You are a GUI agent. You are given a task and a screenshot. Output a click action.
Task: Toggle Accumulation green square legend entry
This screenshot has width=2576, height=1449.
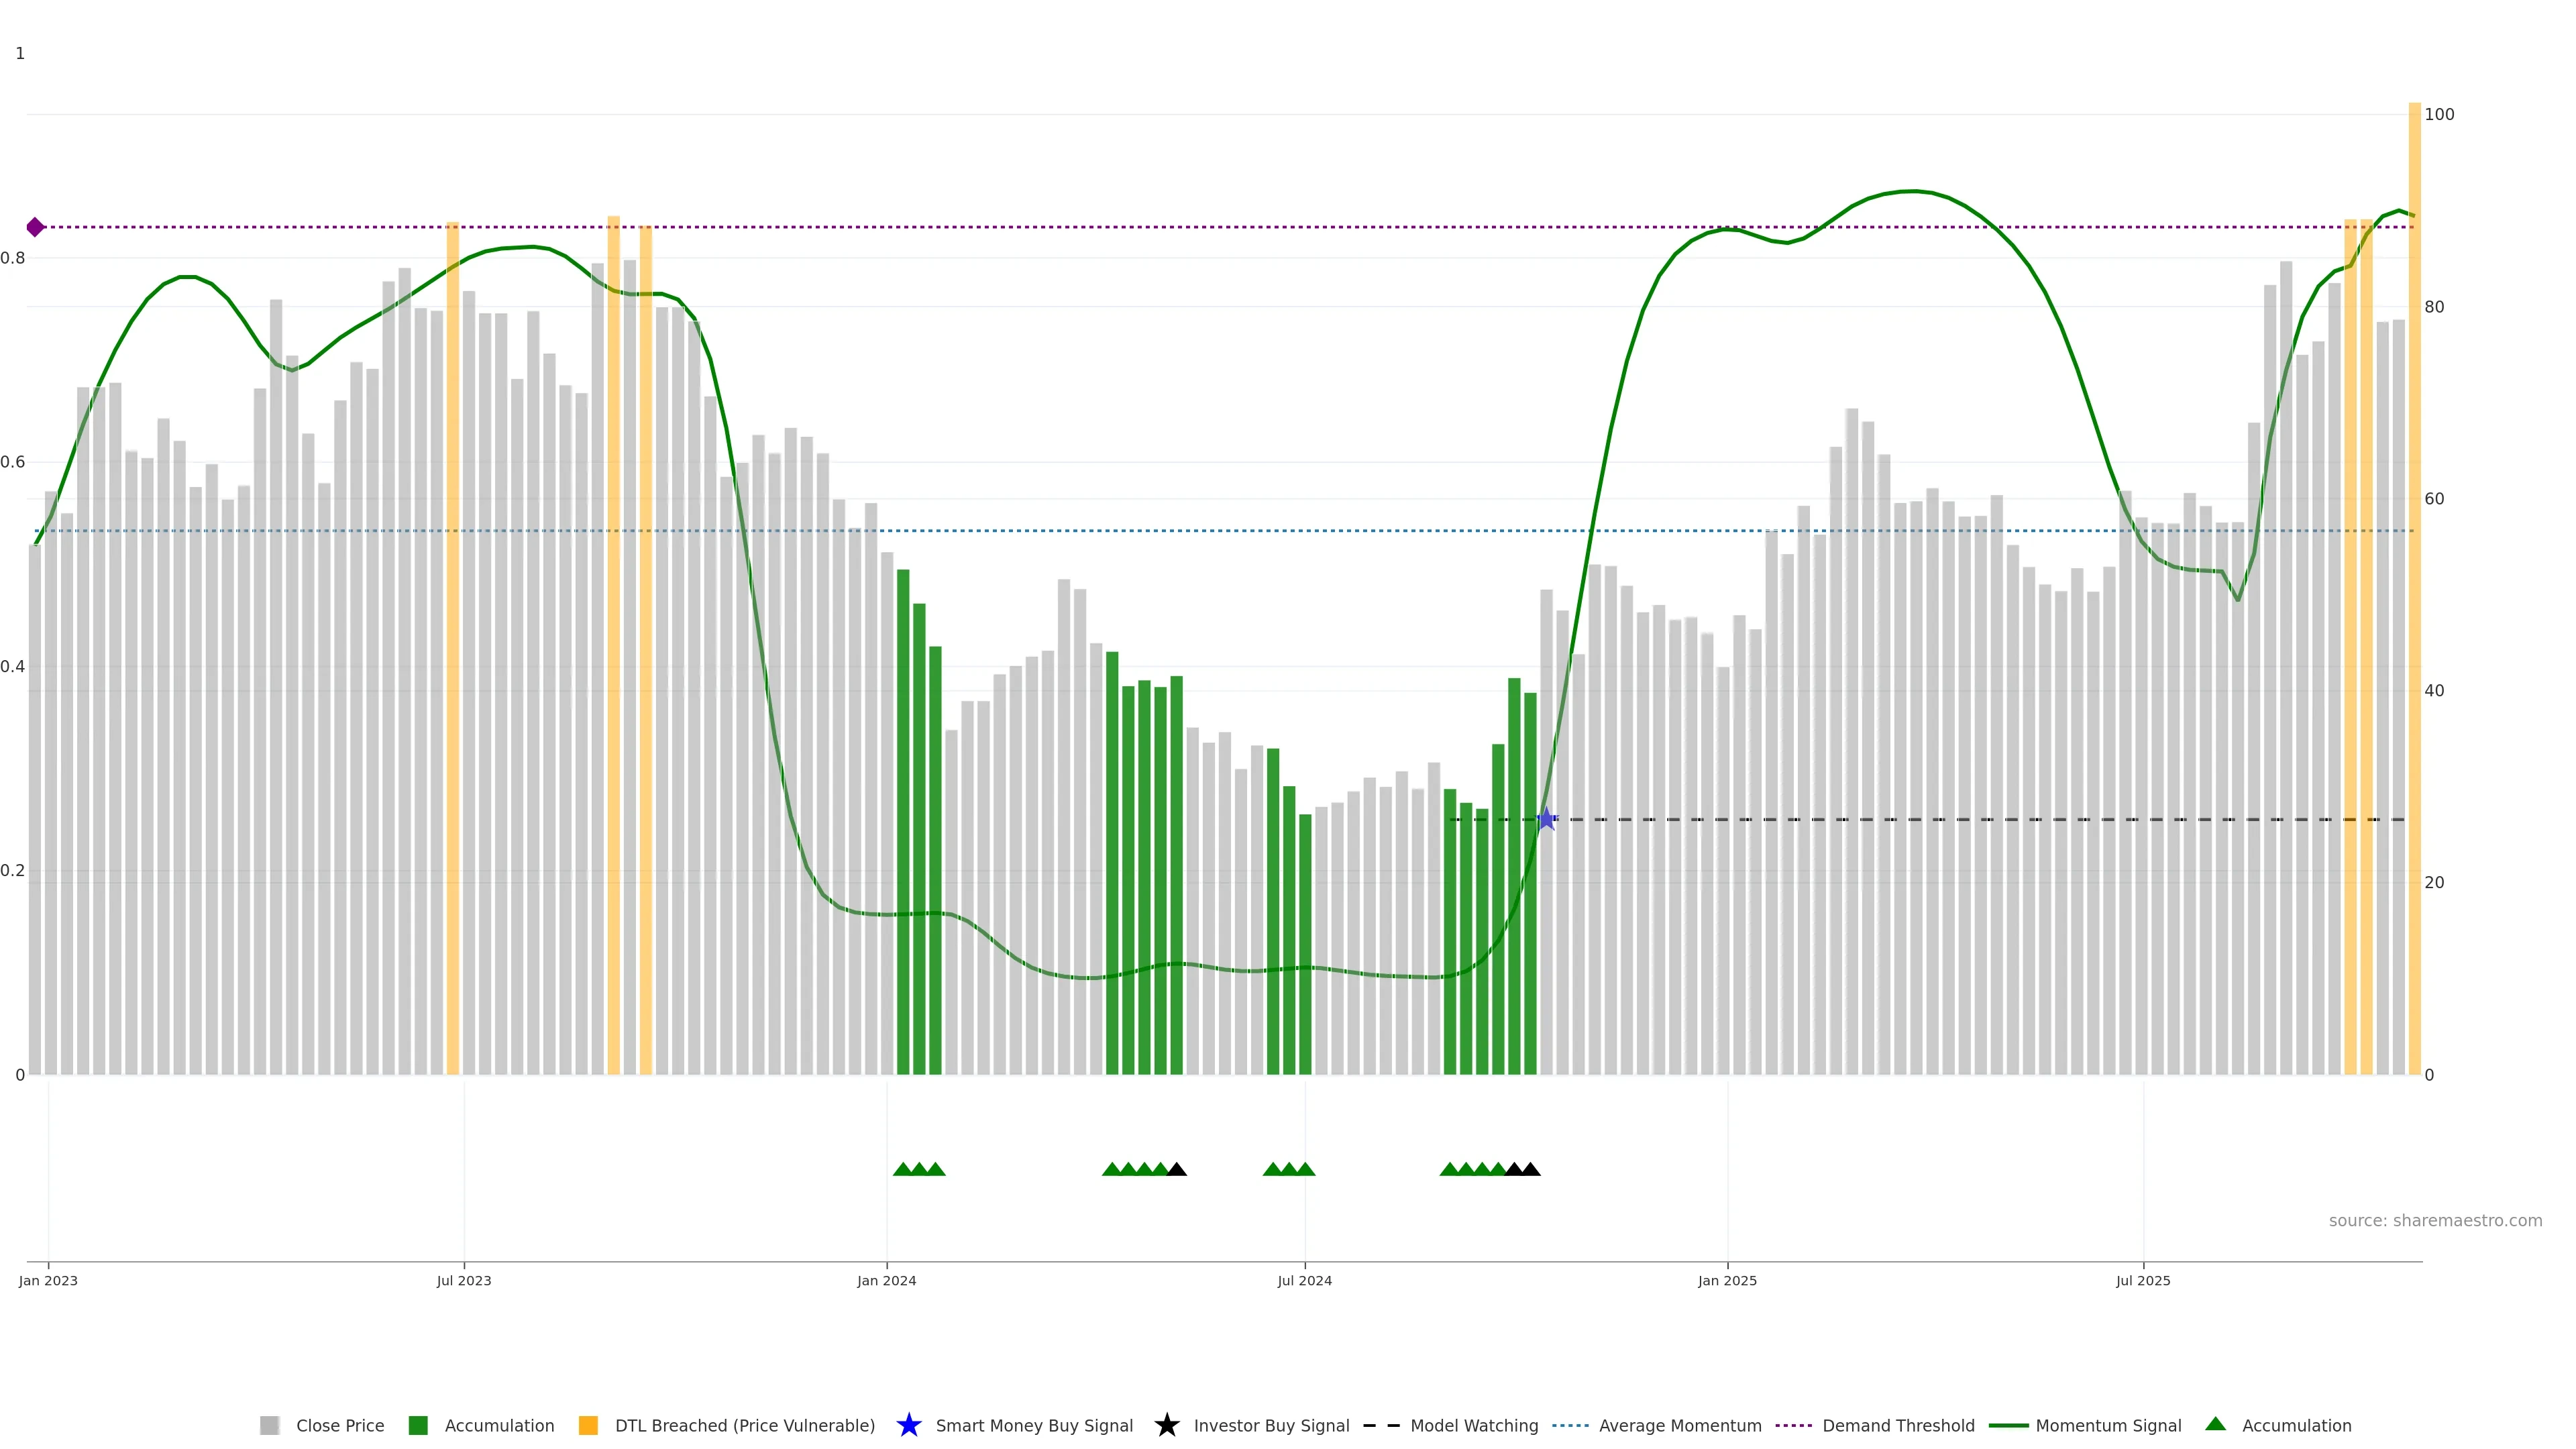(x=418, y=1426)
